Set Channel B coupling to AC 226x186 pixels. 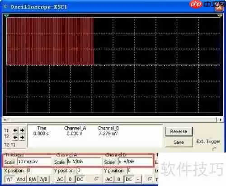point(109,179)
